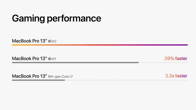Select the M1 row's MacBook Pro 13″ label
196x110 pixels.
[29, 59]
